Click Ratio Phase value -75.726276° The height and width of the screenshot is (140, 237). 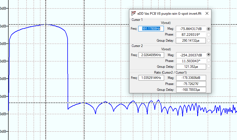click(x=191, y=84)
